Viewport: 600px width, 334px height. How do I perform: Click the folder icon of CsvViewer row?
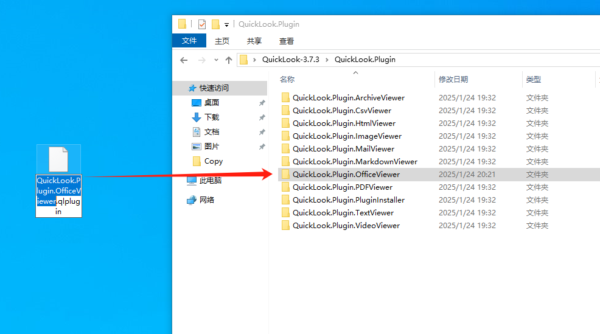pos(285,111)
